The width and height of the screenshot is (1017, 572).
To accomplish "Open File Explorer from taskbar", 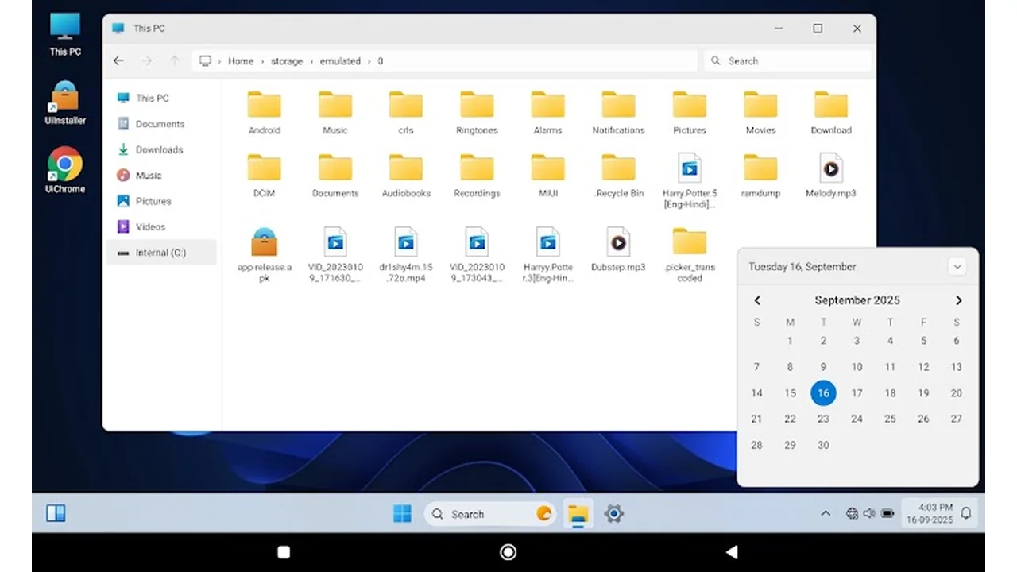I will coord(578,514).
